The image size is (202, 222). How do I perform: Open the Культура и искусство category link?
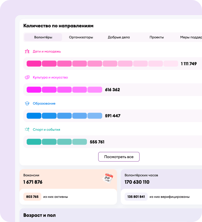coord(50,77)
